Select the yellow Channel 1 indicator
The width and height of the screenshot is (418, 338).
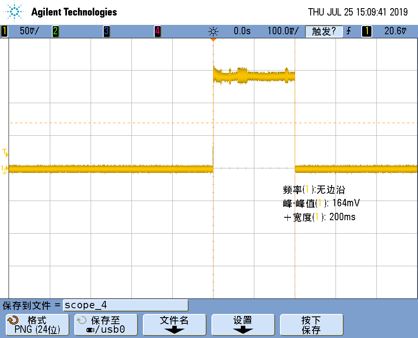[4, 31]
